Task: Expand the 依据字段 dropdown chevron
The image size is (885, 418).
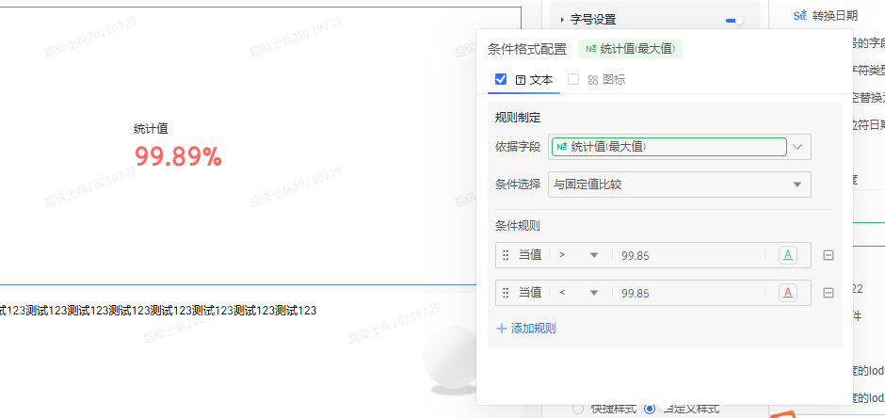Action: 798,147
